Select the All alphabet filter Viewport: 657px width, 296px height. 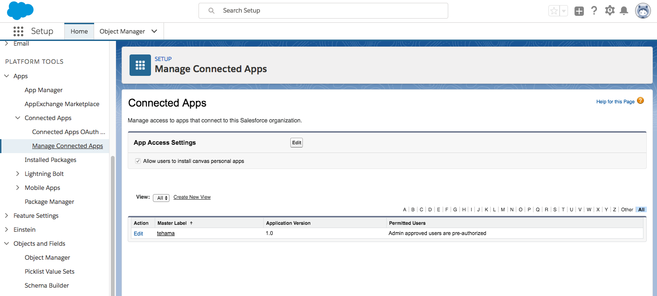pyautogui.click(x=642, y=210)
